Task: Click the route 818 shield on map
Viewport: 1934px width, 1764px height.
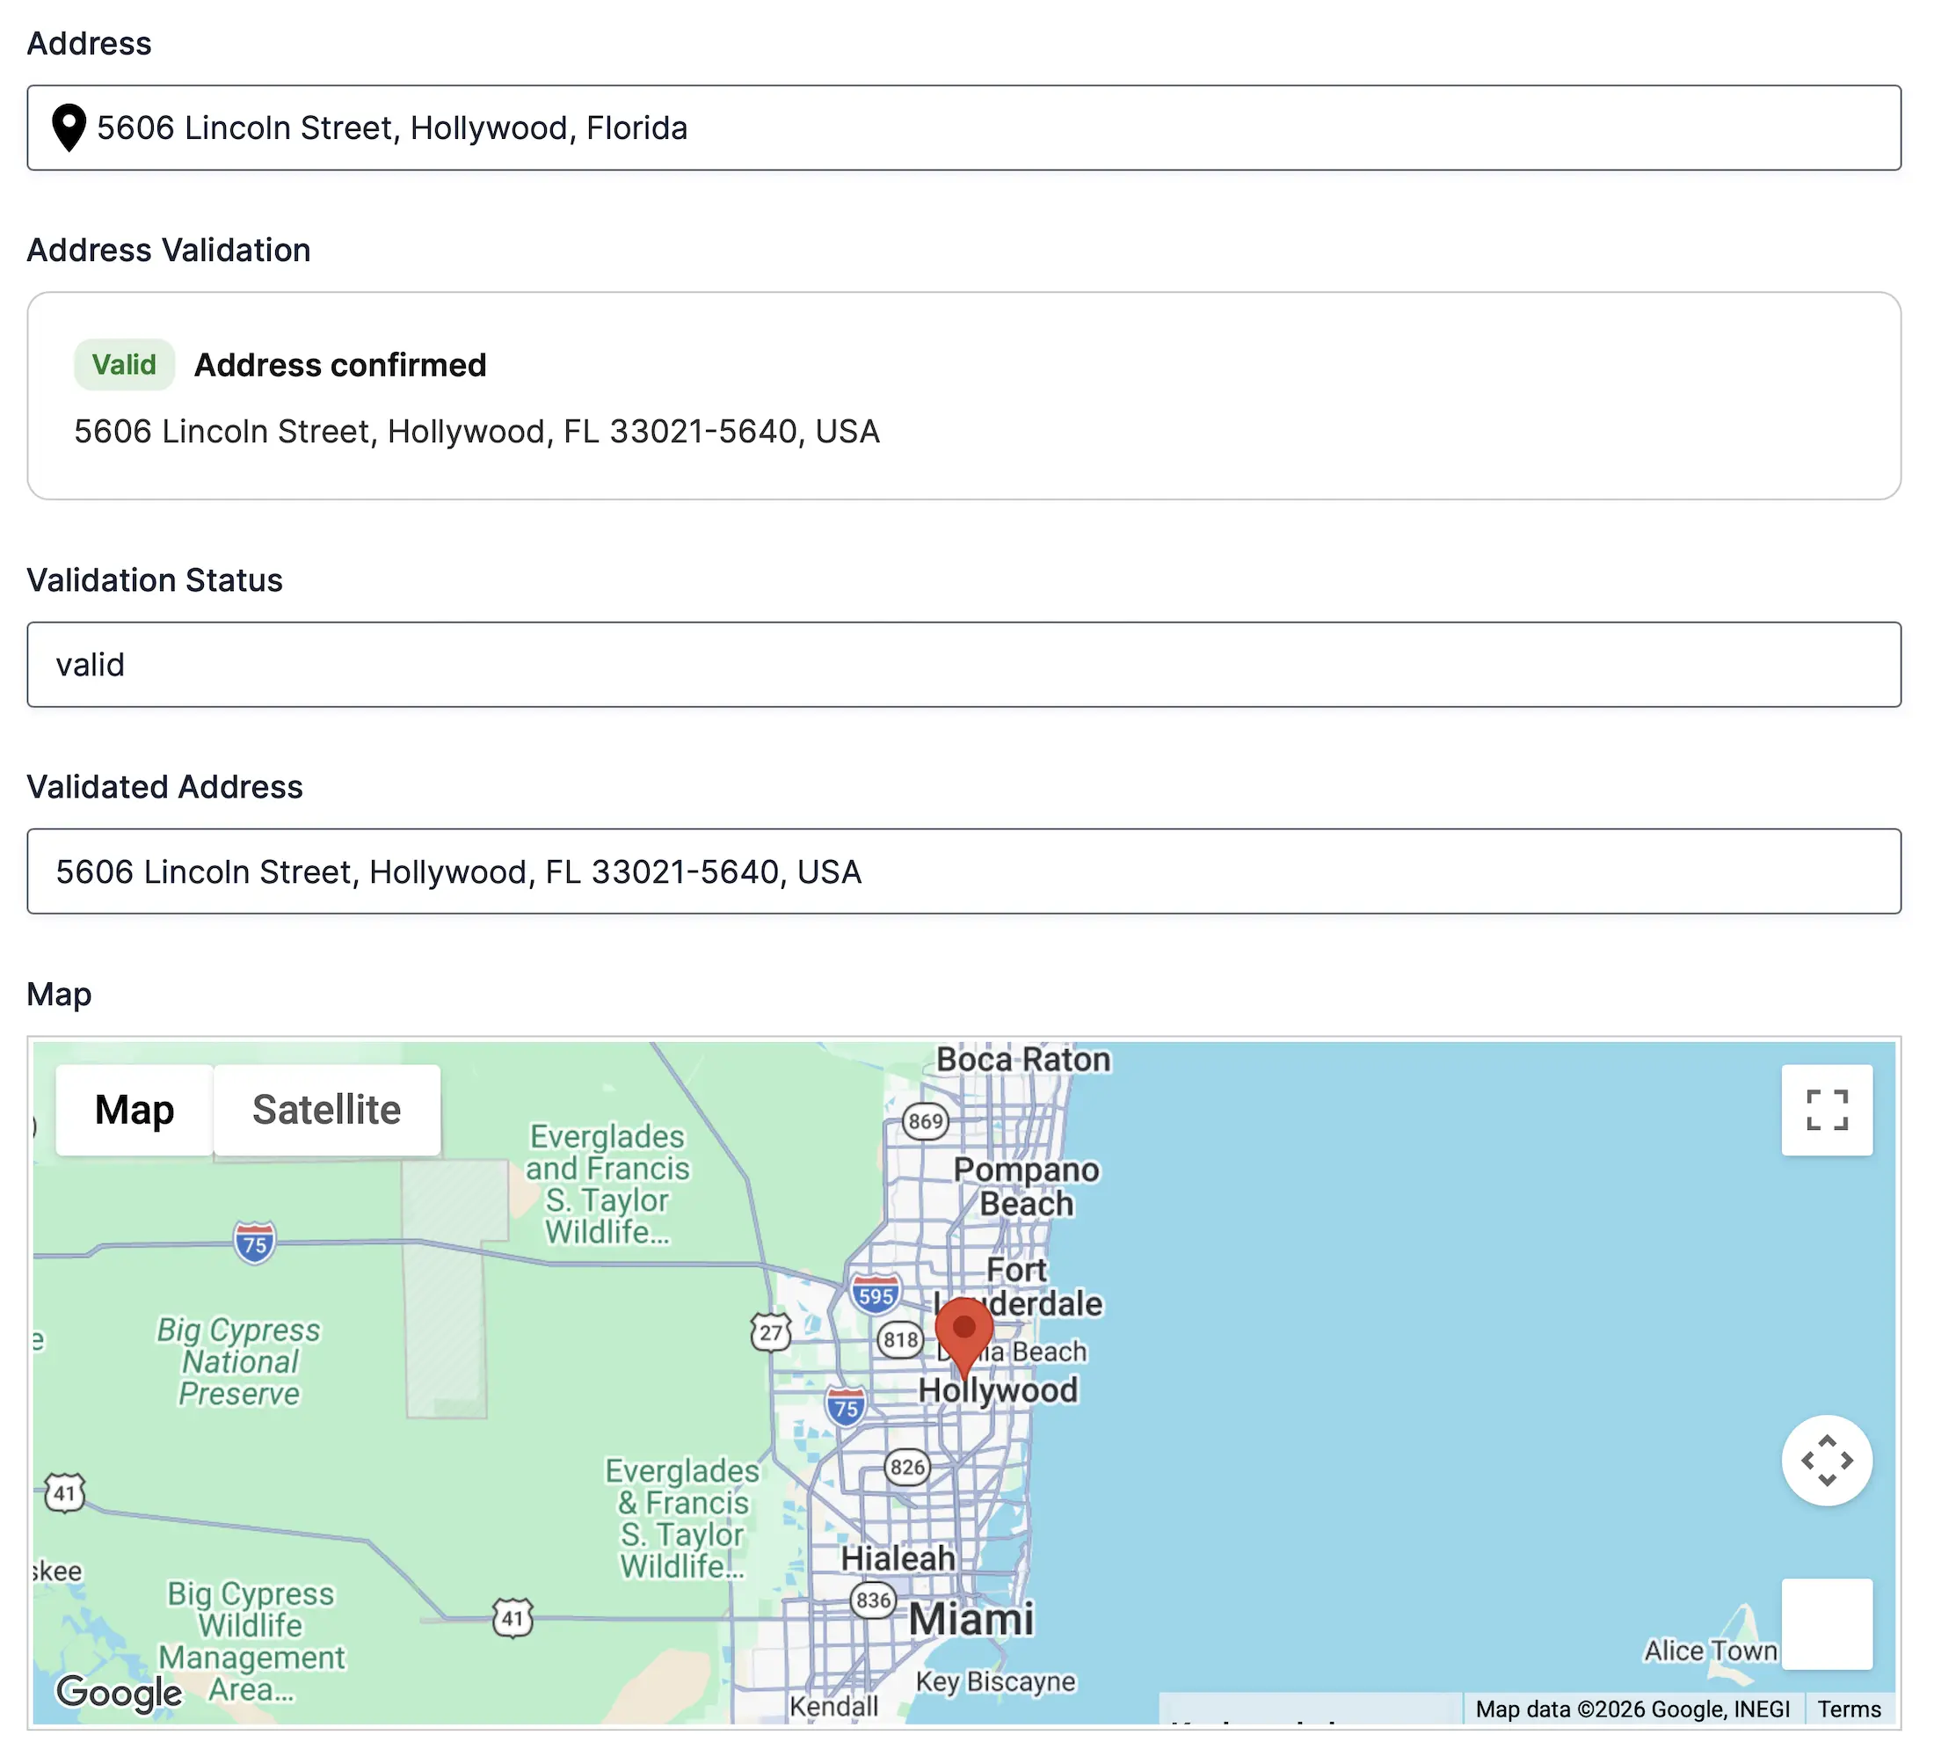Action: click(x=900, y=1340)
